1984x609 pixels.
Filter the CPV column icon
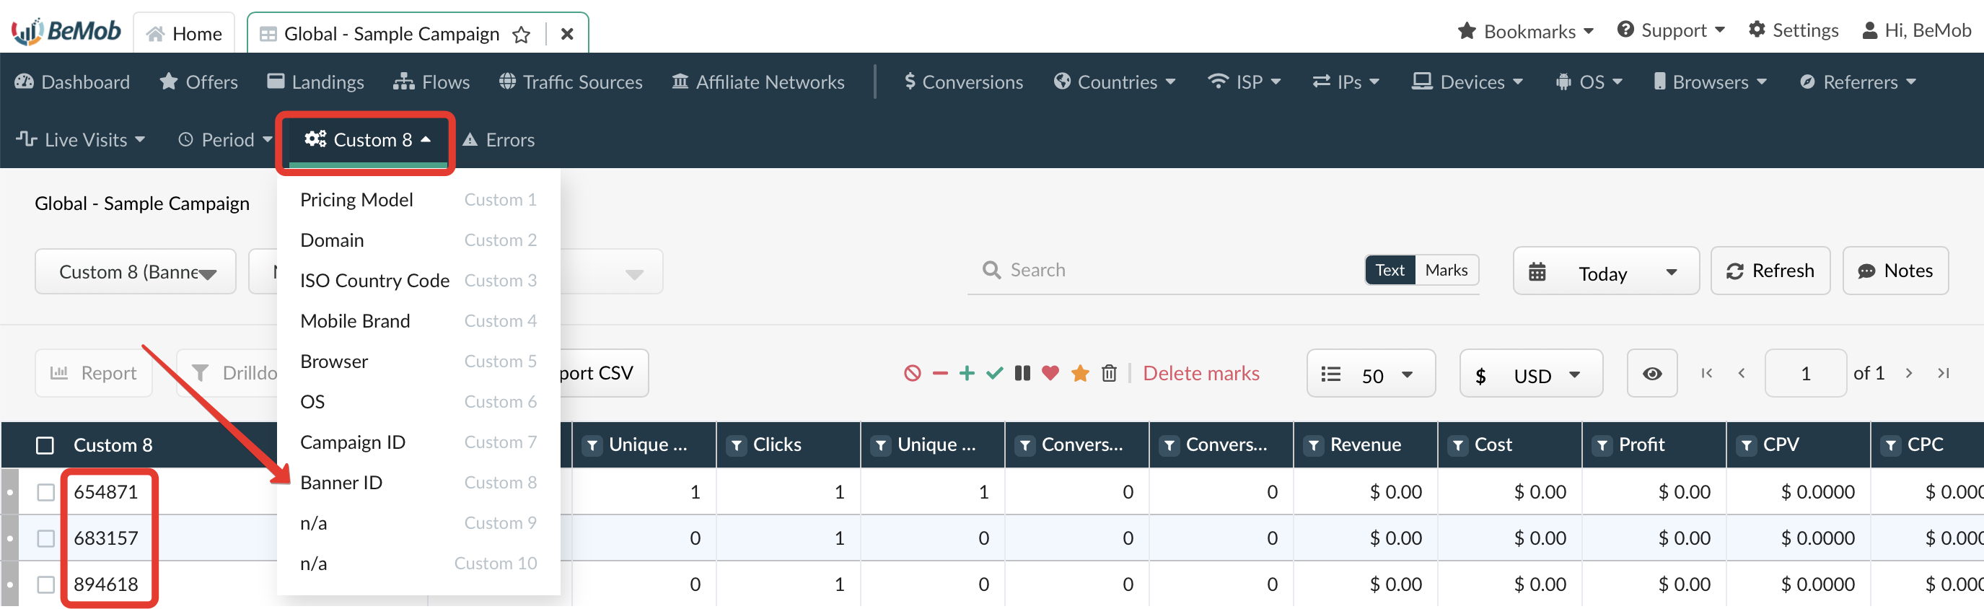pos(1746,445)
